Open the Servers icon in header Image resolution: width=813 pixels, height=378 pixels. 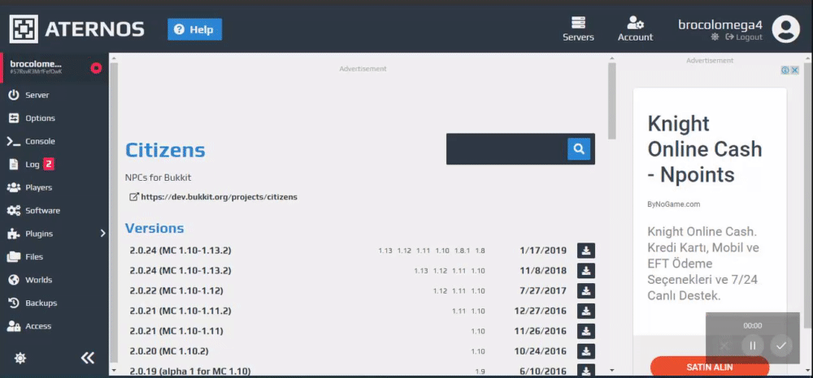click(578, 29)
